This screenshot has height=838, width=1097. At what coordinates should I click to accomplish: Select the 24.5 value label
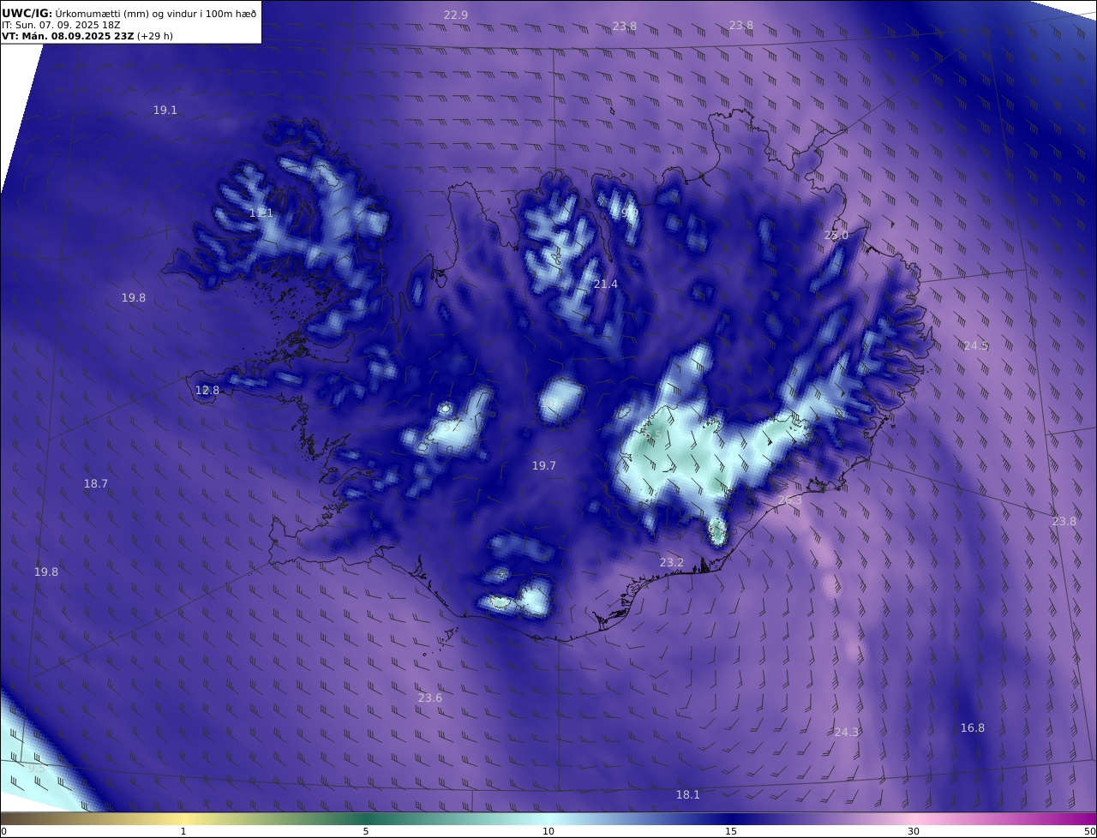(x=976, y=346)
